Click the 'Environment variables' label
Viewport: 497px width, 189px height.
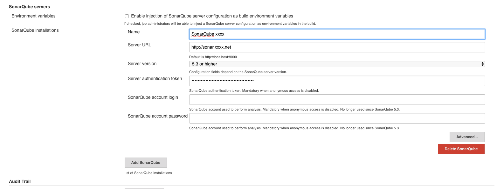tap(33, 16)
